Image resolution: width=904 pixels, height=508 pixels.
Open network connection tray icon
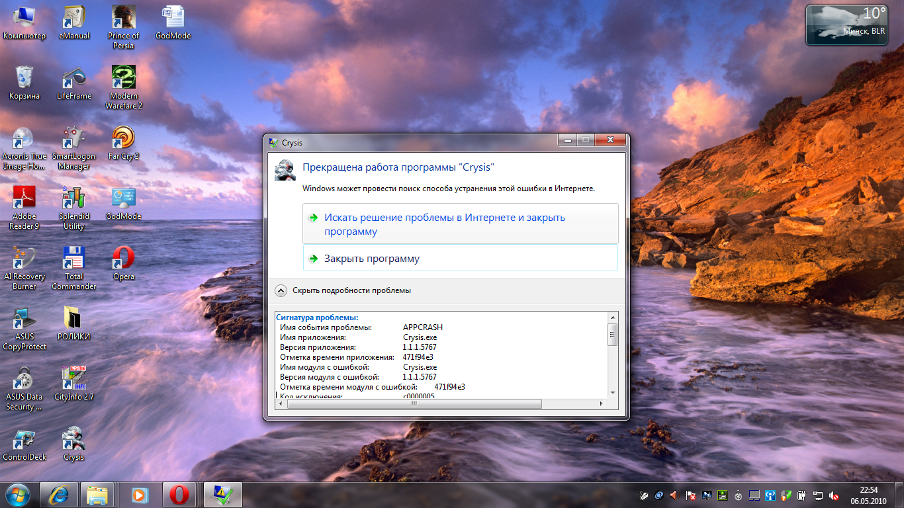pyautogui.click(x=818, y=495)
